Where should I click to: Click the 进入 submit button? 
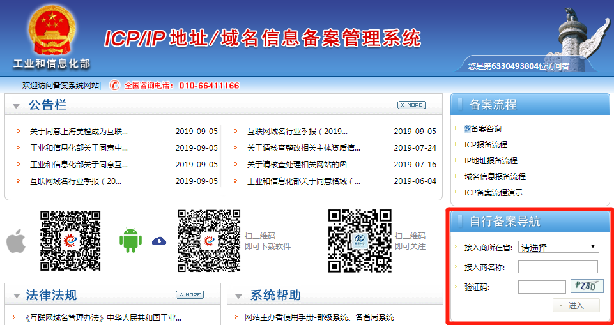click(576, 305)
